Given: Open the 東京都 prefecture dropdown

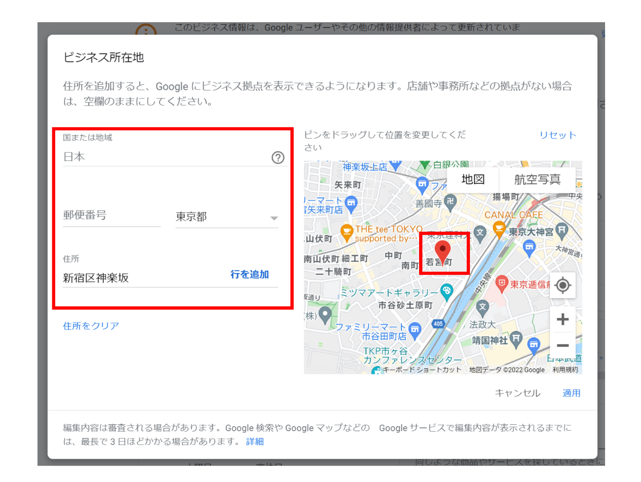Looking at the screenshot, I should click(227, 217).
